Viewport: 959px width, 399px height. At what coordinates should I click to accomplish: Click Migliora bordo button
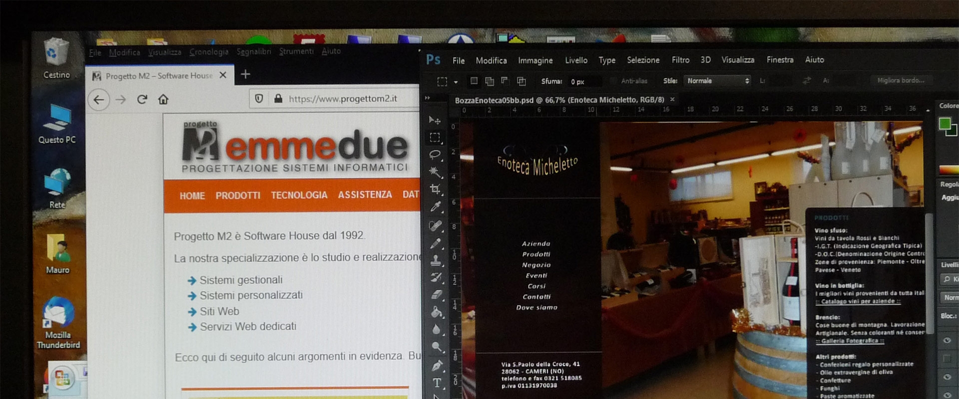(x=901, y=80)
